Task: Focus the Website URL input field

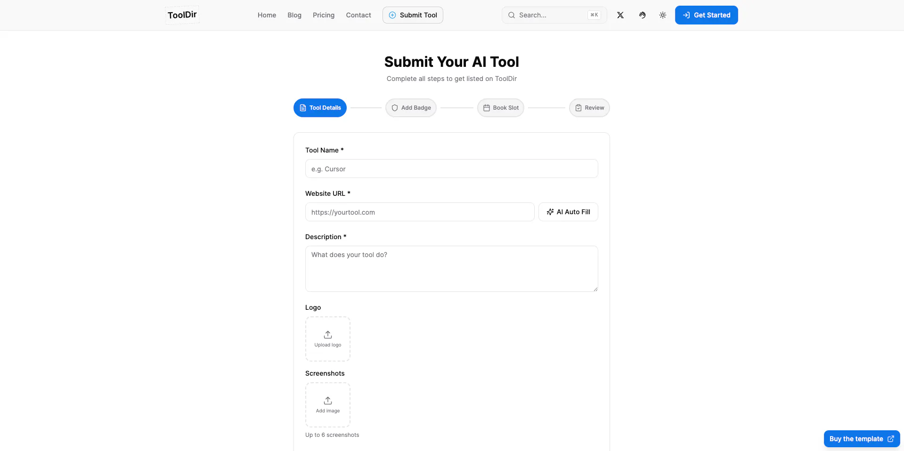Action: tap(420, 212)
